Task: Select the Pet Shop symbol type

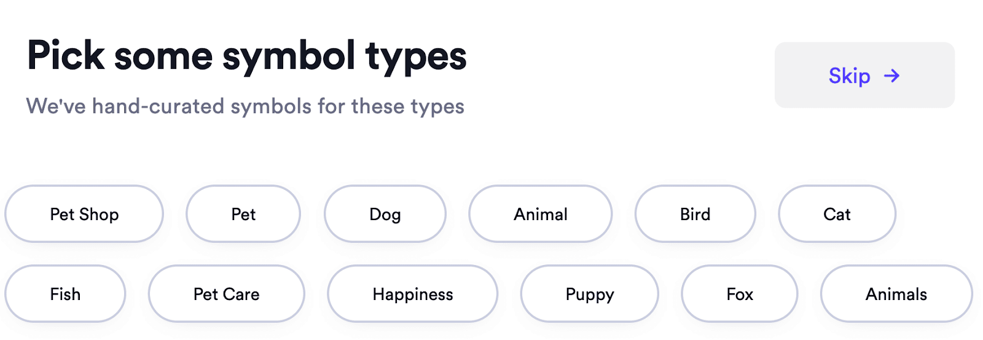Action: tap(84, 214)
